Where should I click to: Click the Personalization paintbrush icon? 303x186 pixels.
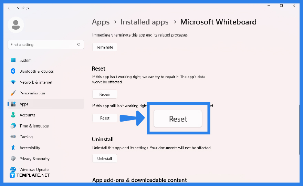(13, 93)
